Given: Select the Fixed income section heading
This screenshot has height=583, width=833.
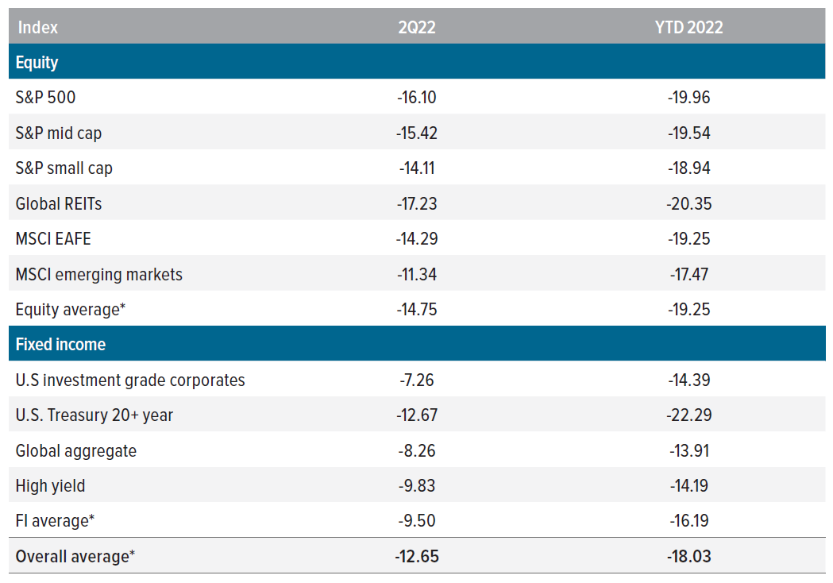Looking at the screenshot, I should (x=60, y=345).
